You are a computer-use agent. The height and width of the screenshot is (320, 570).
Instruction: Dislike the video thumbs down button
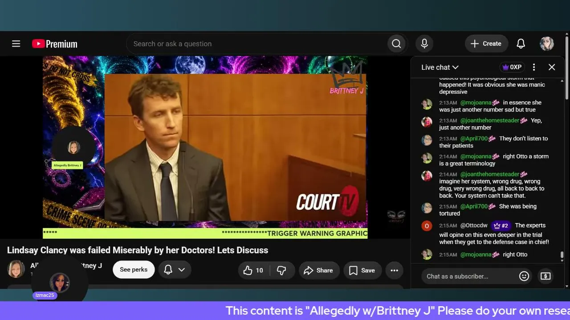pyautogui.click(x=281, y=270)
